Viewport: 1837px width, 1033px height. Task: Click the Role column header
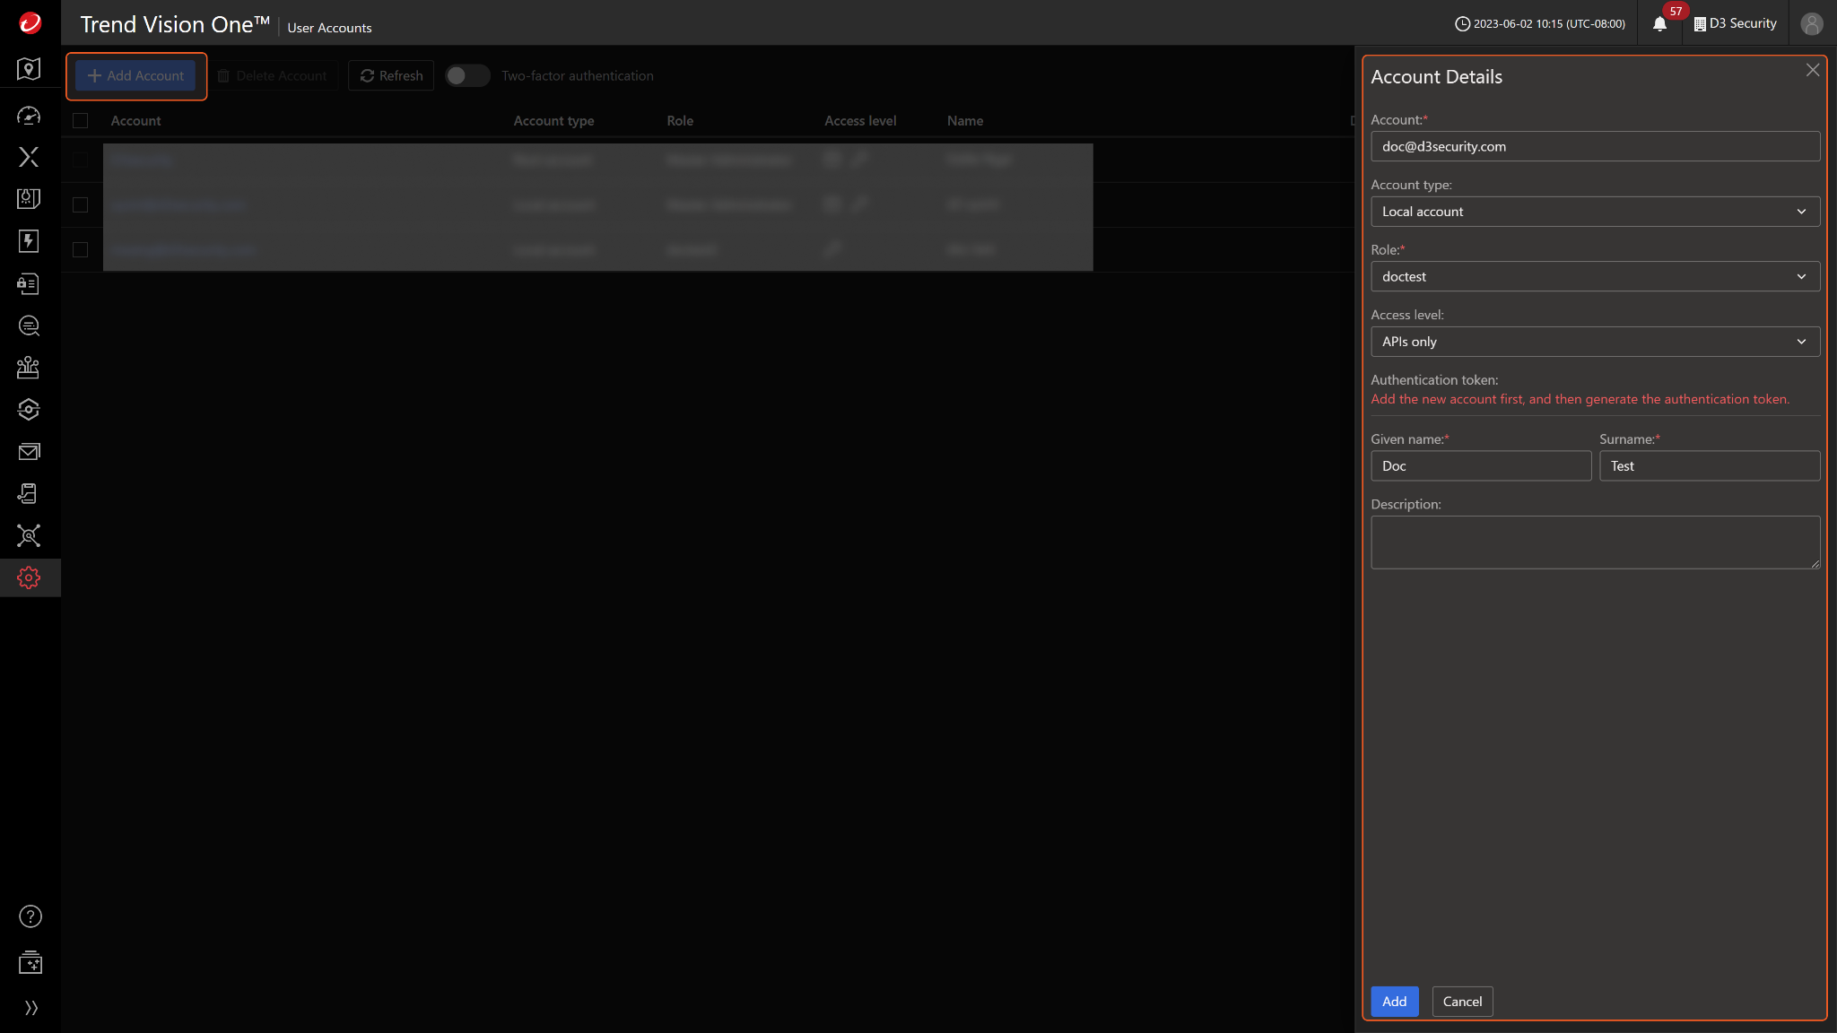(680, 121)
